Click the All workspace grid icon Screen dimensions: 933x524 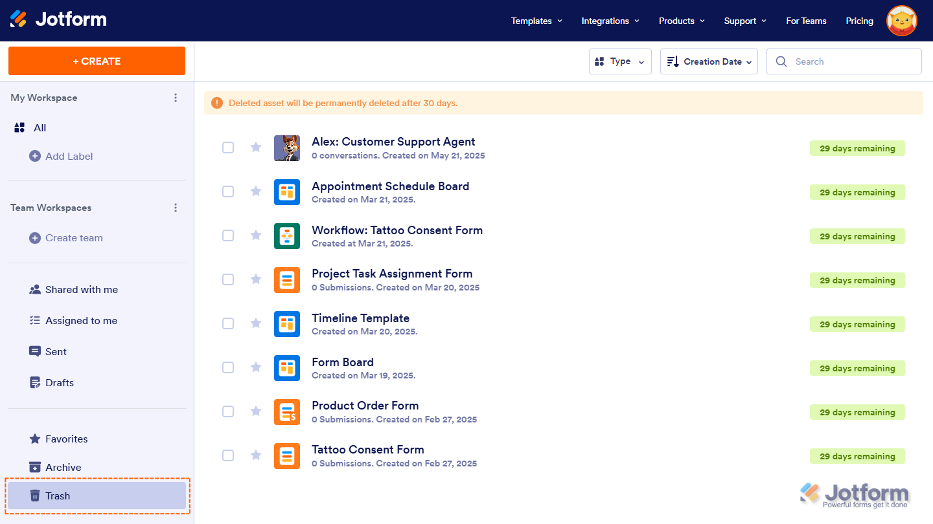click(x=19, y=128)
